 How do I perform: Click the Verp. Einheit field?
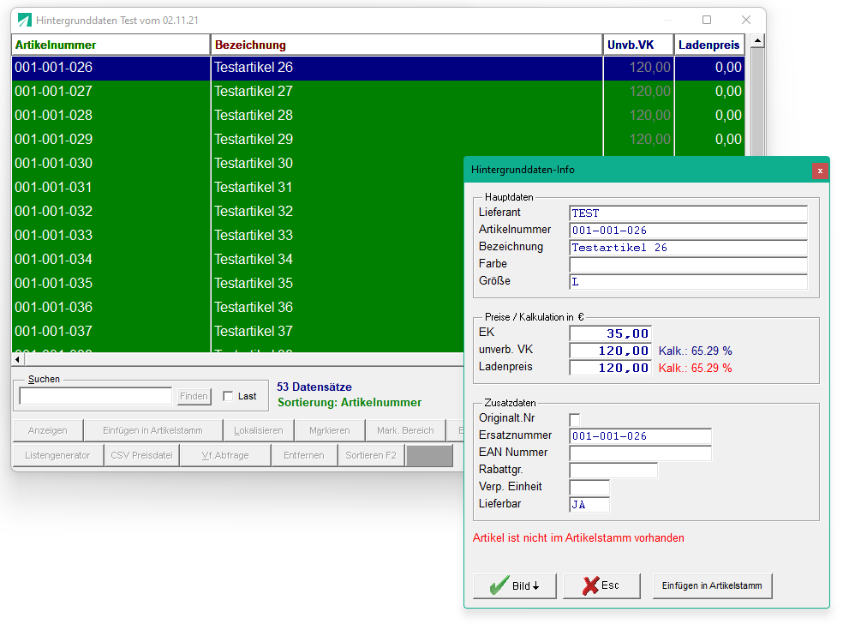[x=589, y=488]
